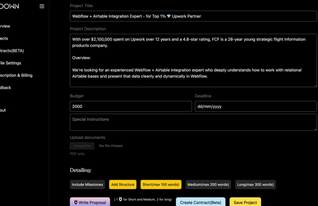The height and width of the screenshot is (206, 318).
Task: Edit the Budget field showing 2000
Action: click(x=131, y=106)
